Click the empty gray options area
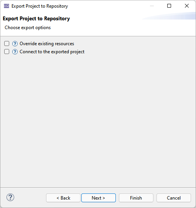The width and height of the screenshot is (196, 208). click(98, 120)
